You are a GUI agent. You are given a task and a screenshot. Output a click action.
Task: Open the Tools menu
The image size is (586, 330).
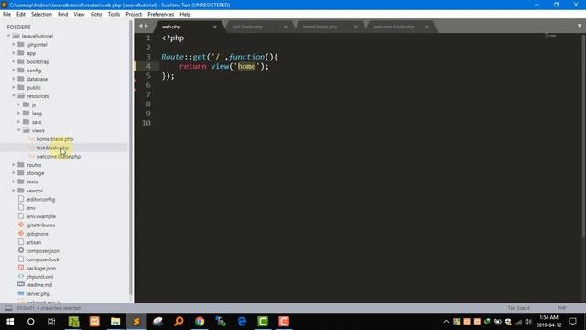point(114,15)
